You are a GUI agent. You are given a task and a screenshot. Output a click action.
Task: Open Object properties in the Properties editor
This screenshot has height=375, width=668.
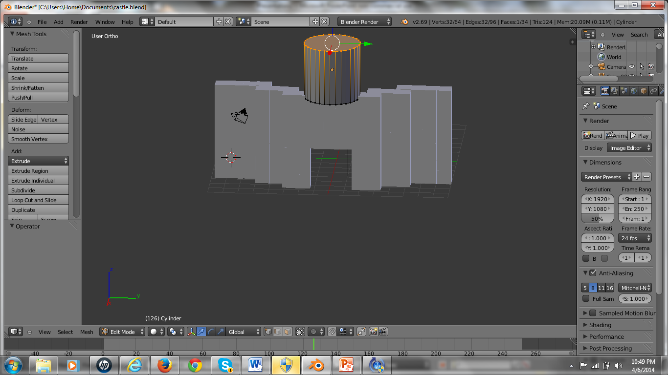click(x=644, y=91)
